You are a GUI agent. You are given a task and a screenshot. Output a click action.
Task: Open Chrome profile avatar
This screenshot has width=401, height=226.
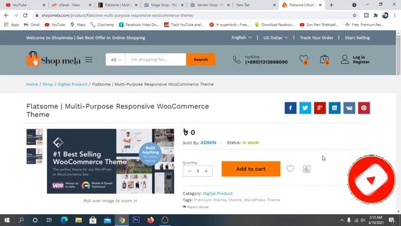(x=385, y=15)
